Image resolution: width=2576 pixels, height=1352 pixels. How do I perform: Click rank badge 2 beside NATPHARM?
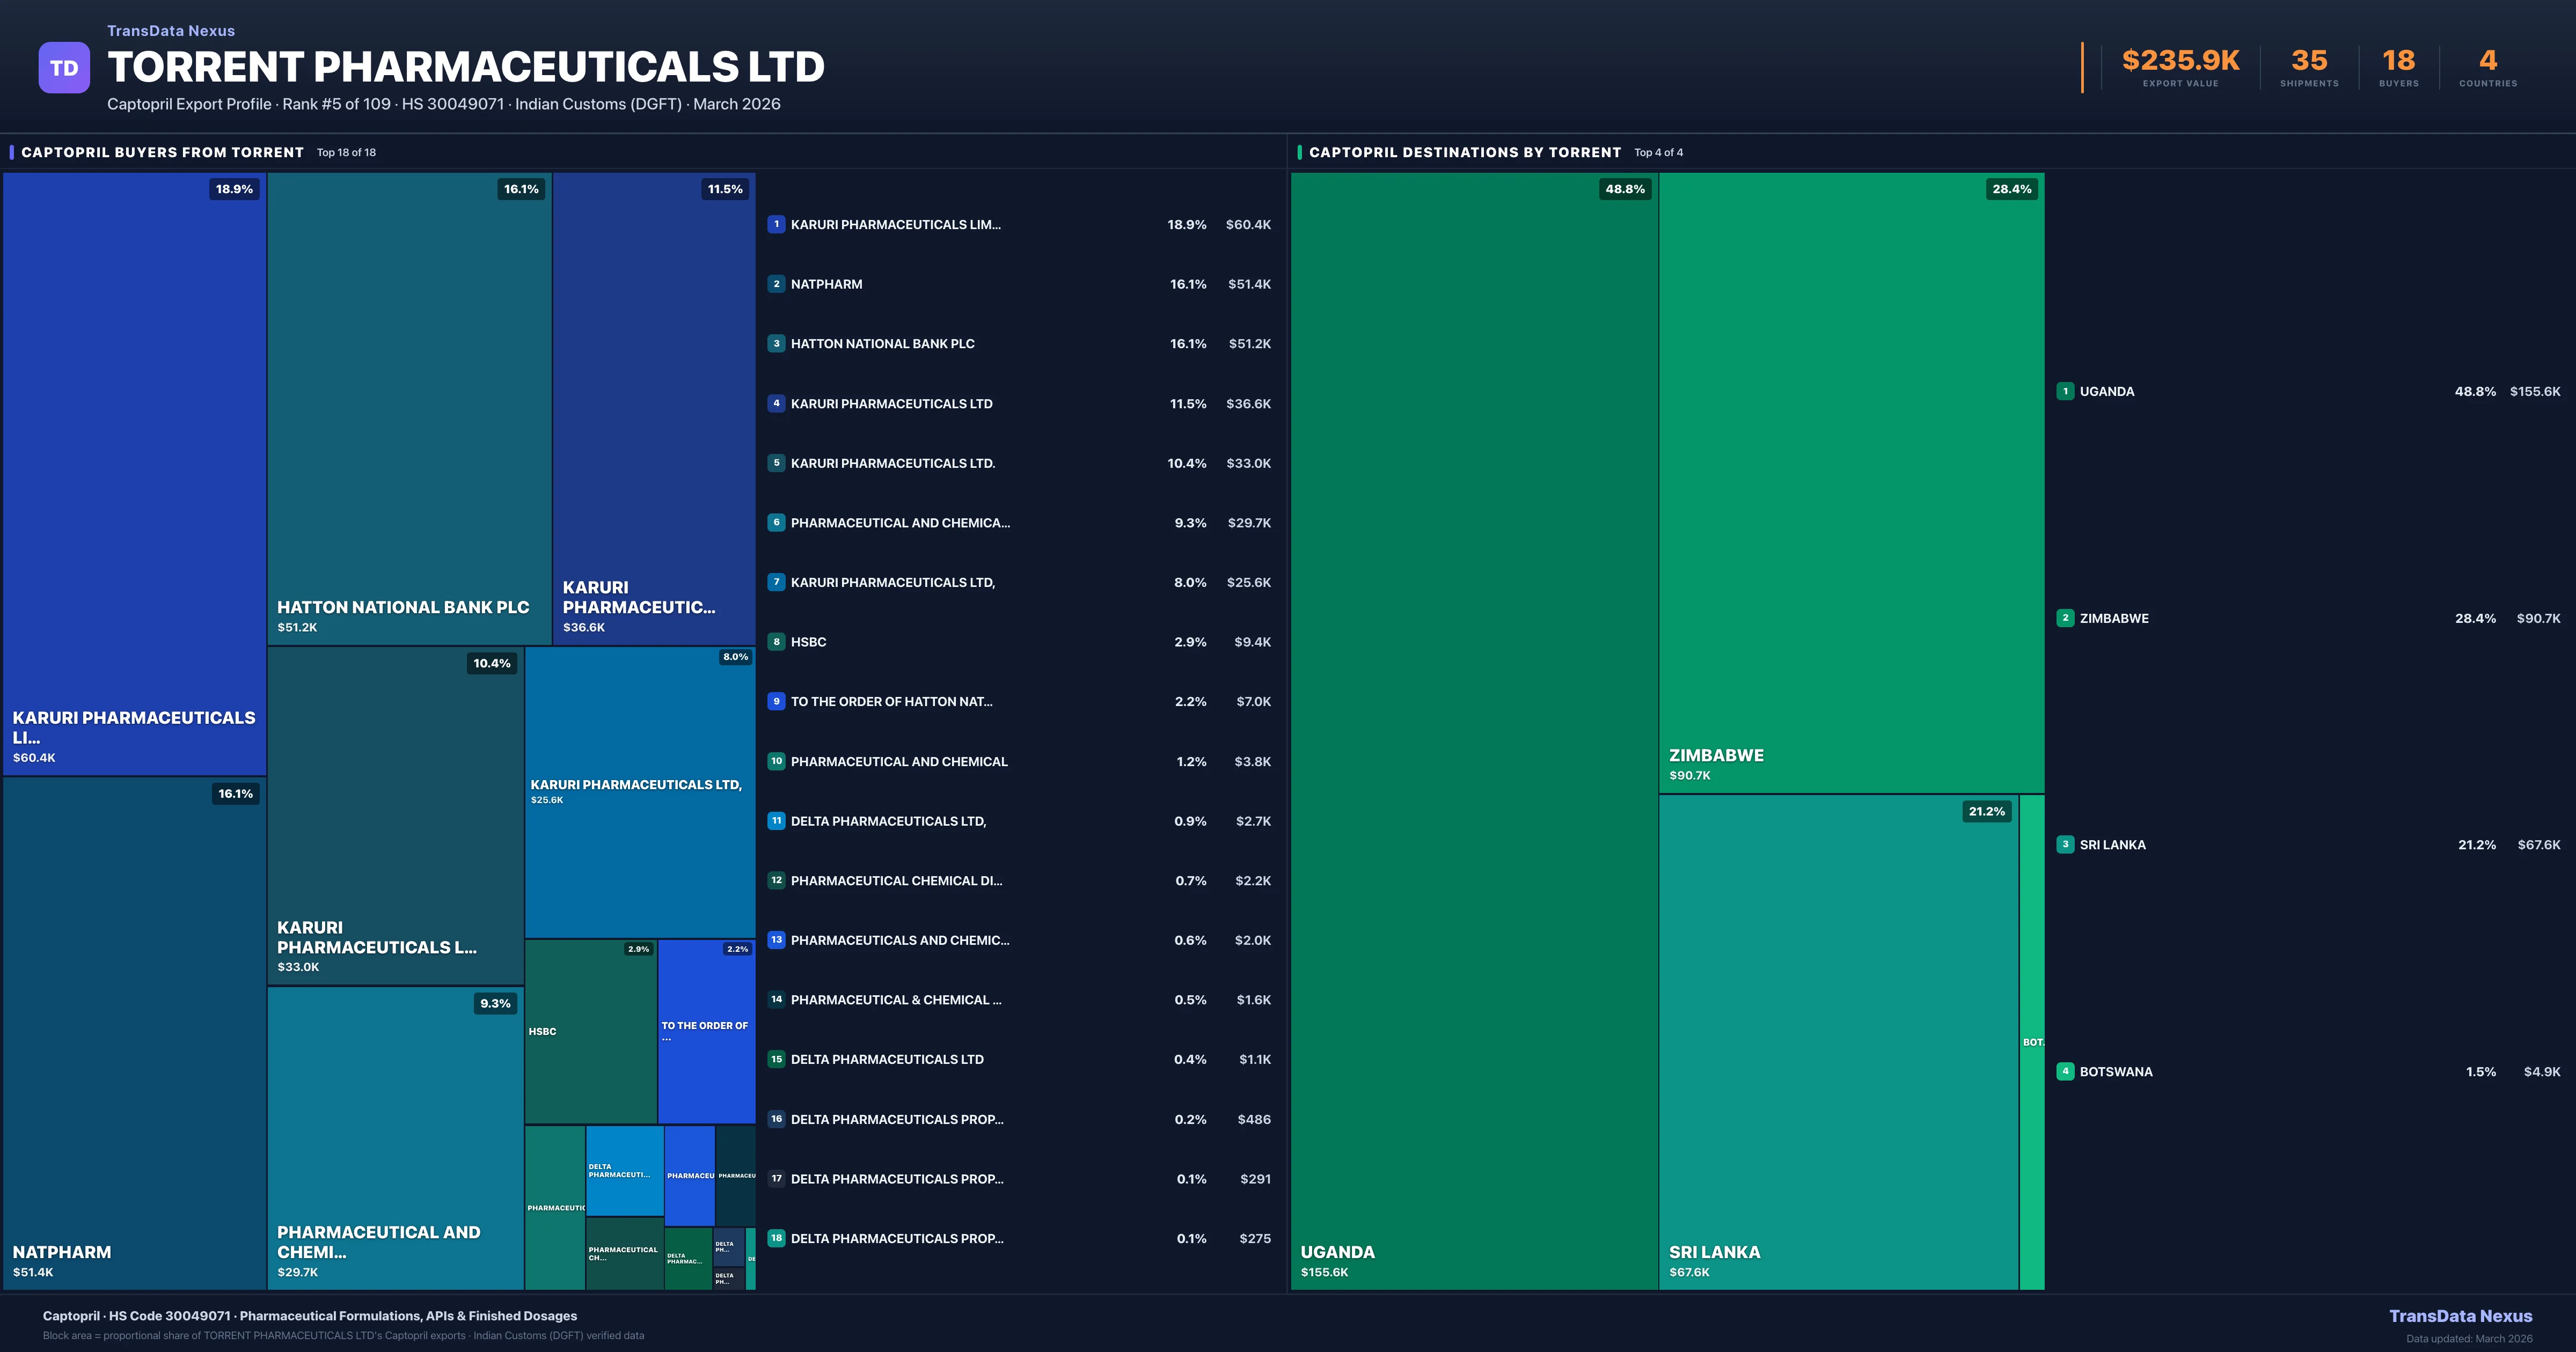776,284
